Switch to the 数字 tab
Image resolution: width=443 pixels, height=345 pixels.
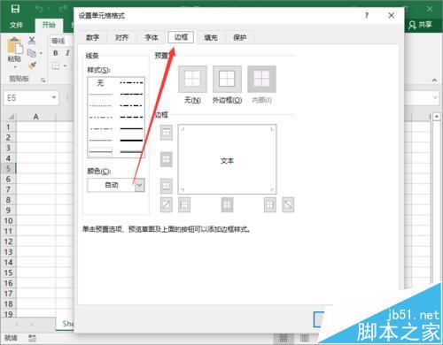[93, 37]
